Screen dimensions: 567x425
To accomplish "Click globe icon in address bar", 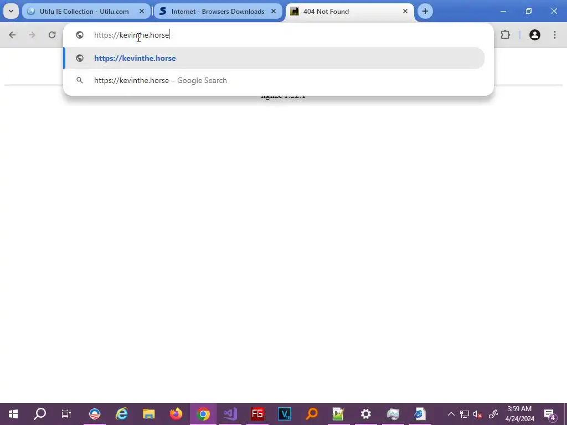I will click(x=80, y=35).
